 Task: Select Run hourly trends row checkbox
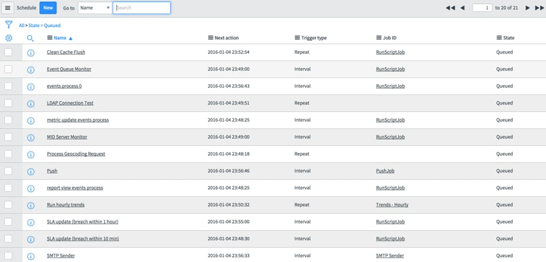[8, 205]
